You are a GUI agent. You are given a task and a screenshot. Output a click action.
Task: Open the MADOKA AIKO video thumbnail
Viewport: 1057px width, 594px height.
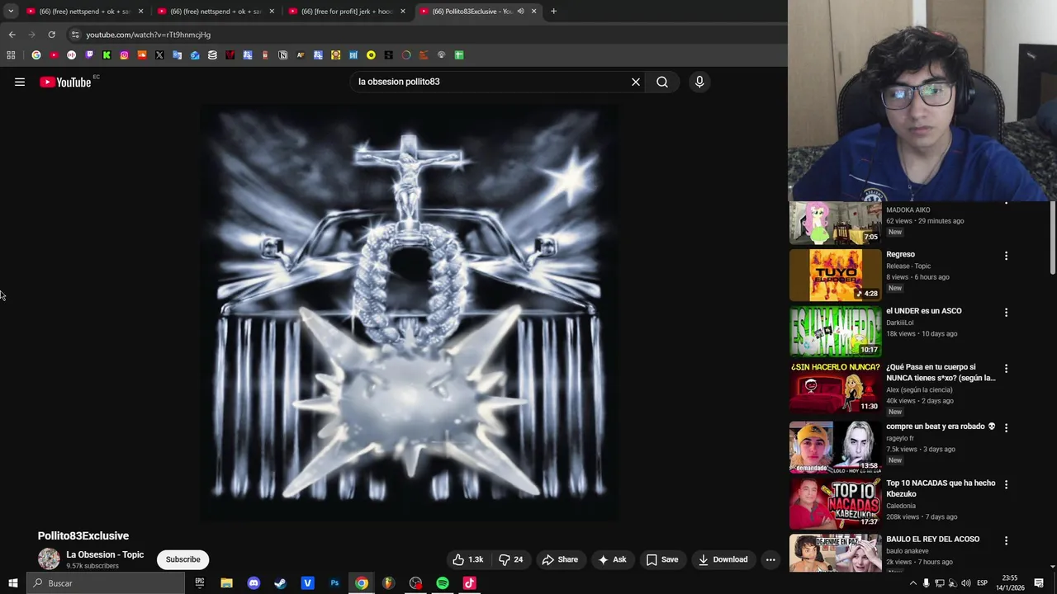(835, 224)
